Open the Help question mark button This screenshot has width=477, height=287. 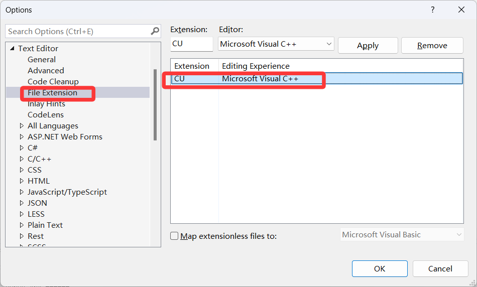pyautogui.click(x=433, y=10)
